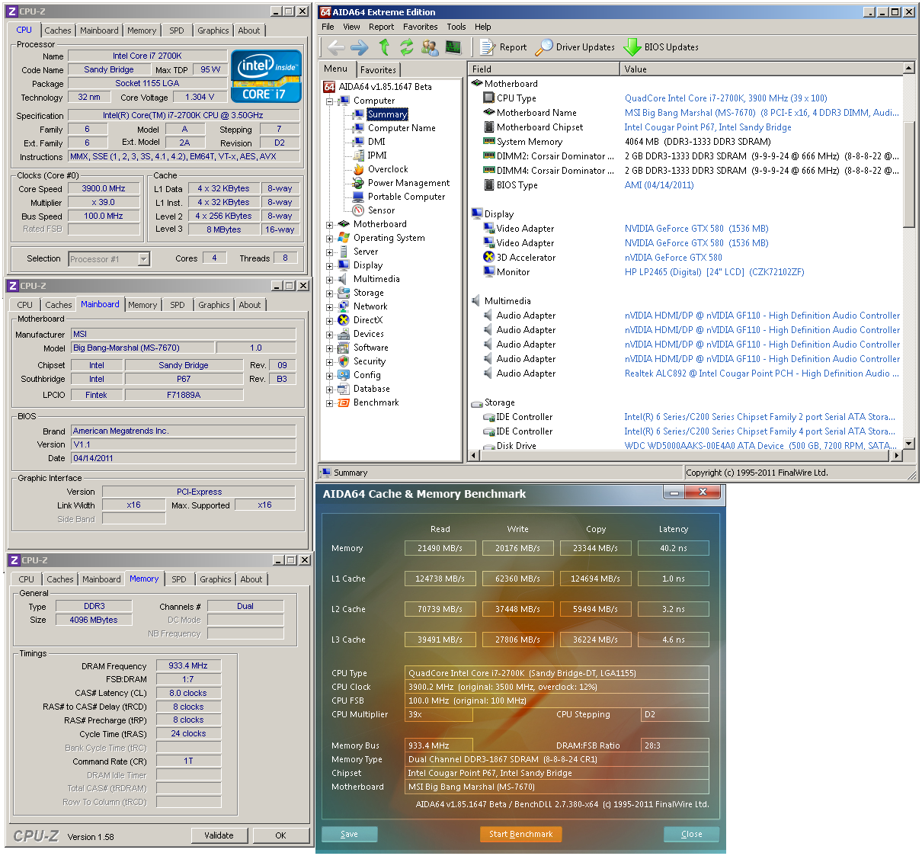The height and width of the screenshot is (856, 922).
Task: Click Validate in CPU-Z
Action: click(x=219, y=835)
